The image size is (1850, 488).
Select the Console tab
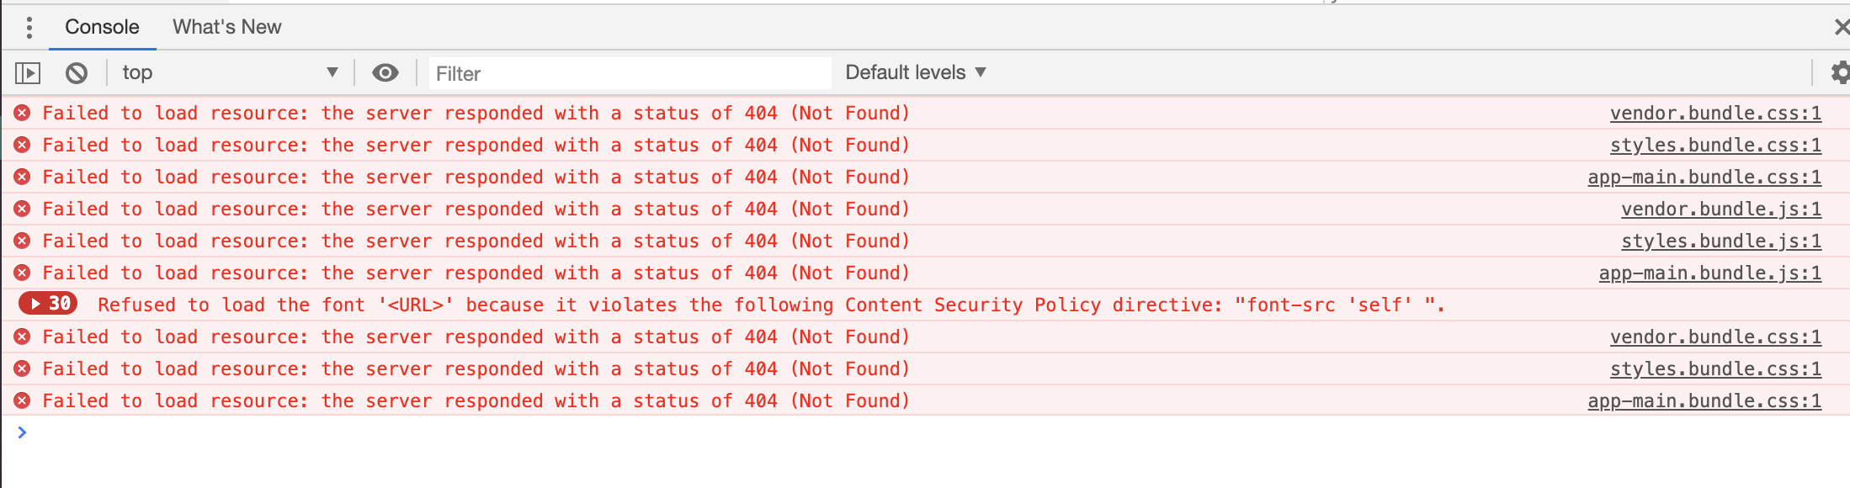pos(102,27)
